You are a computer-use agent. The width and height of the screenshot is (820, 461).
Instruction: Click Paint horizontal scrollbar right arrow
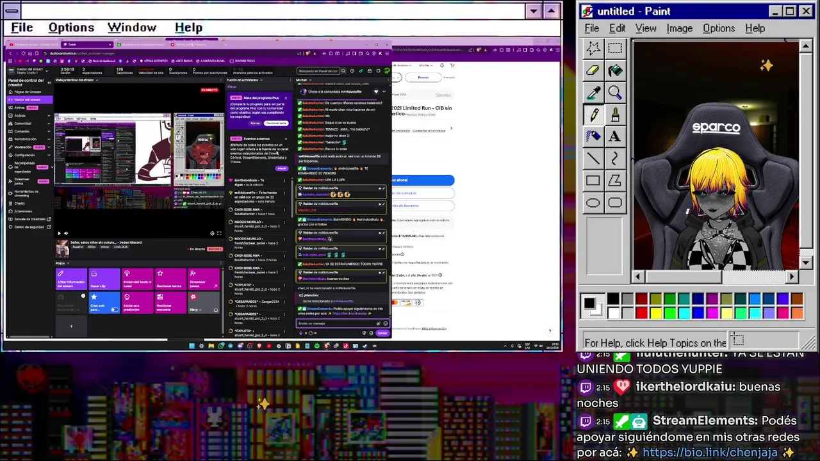click(792, 277)
